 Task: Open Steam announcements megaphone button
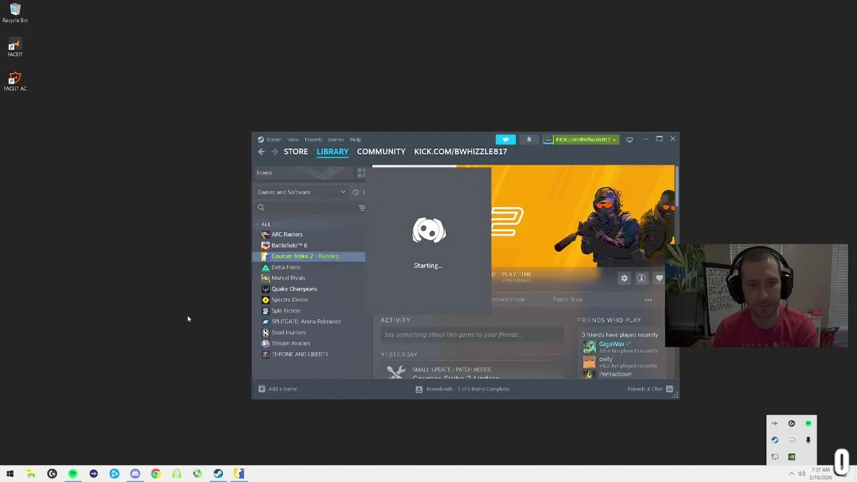505,139
